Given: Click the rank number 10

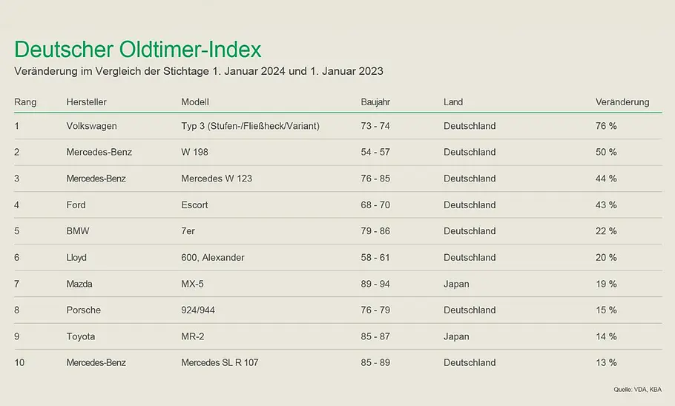Looking at the screenshot, I should pos(19,362).
